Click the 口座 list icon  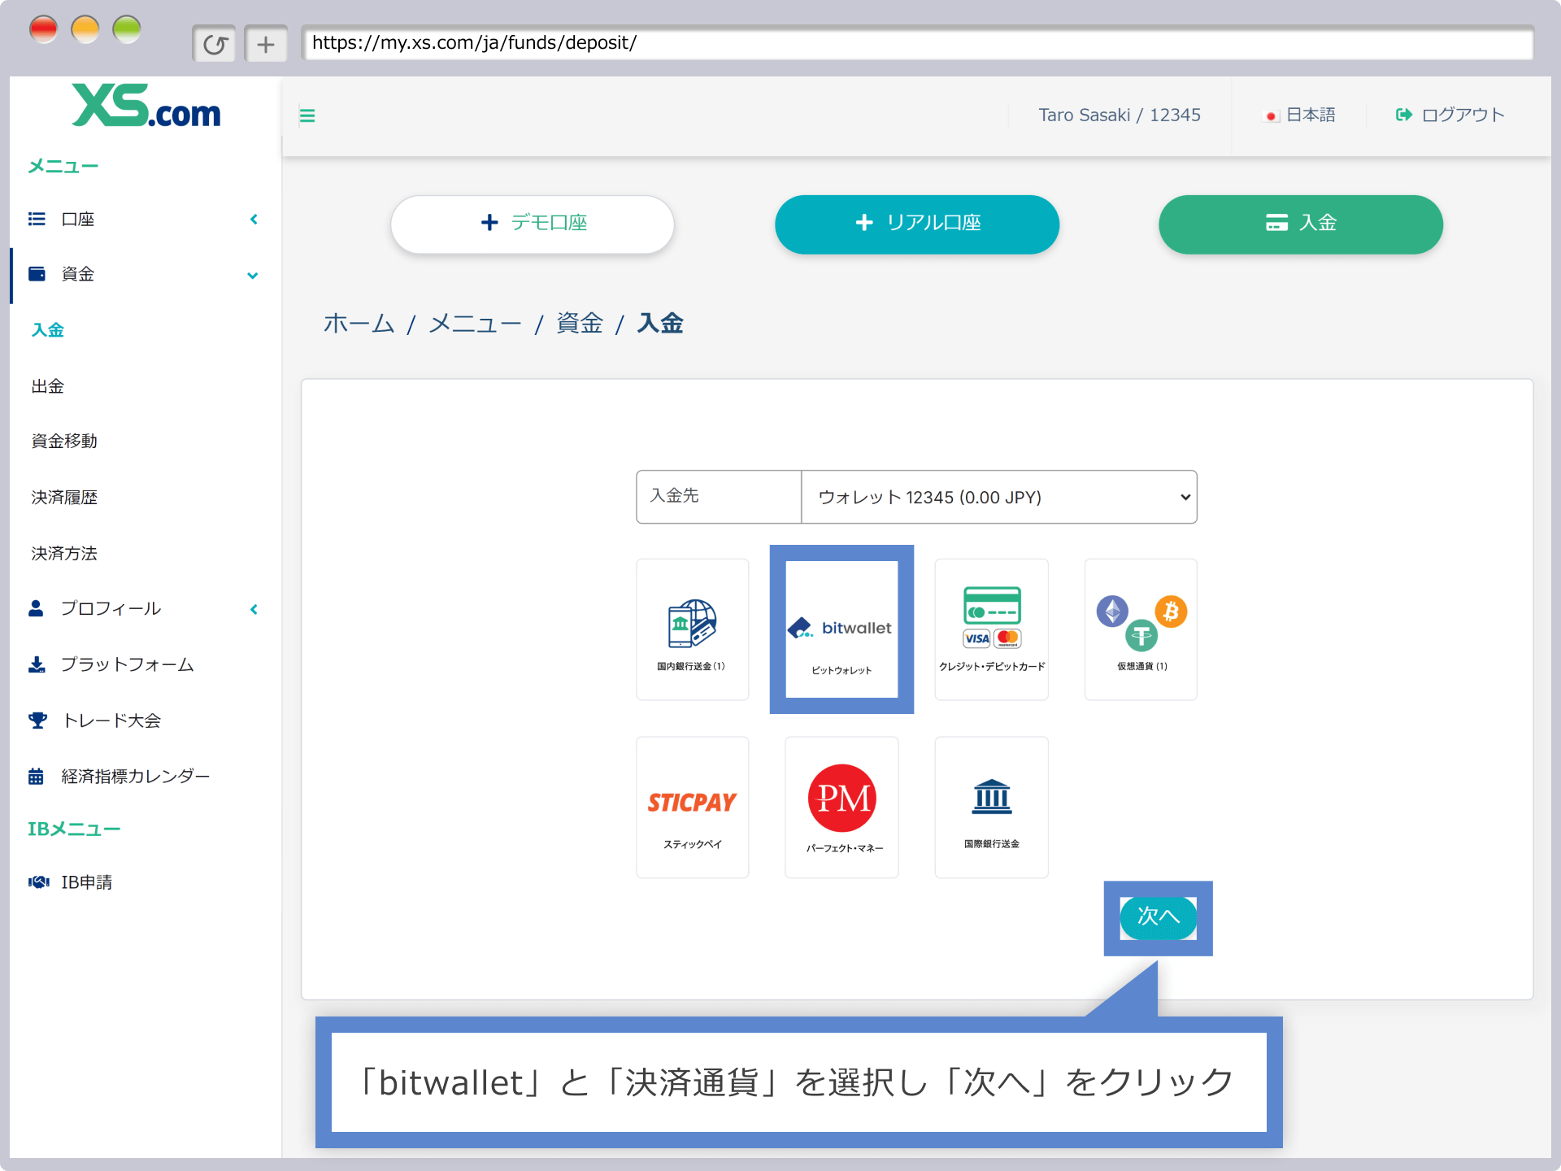point(37,219)
